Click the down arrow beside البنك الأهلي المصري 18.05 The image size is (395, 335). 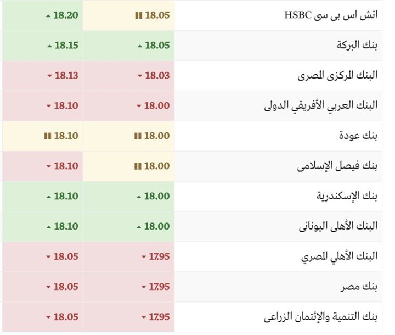pos(49,257)
